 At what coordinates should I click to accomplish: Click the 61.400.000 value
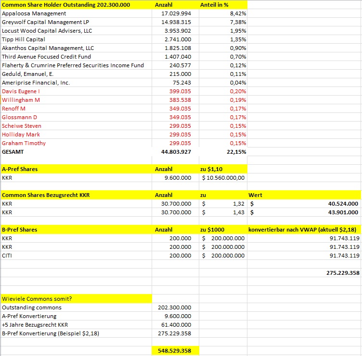[x=176, y=325]
